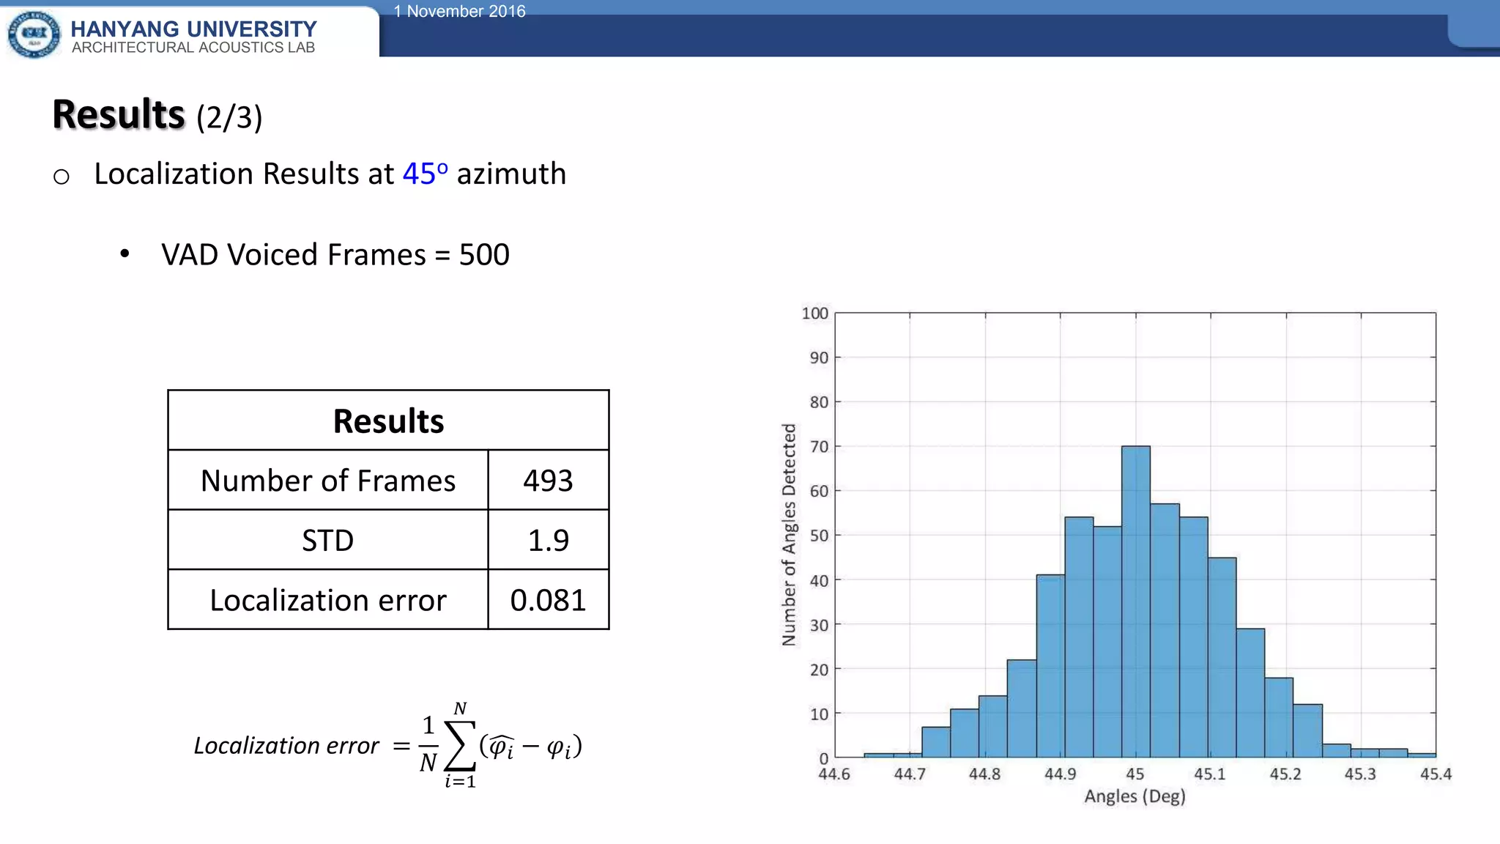Click the Results table header cell

point(388,421)
